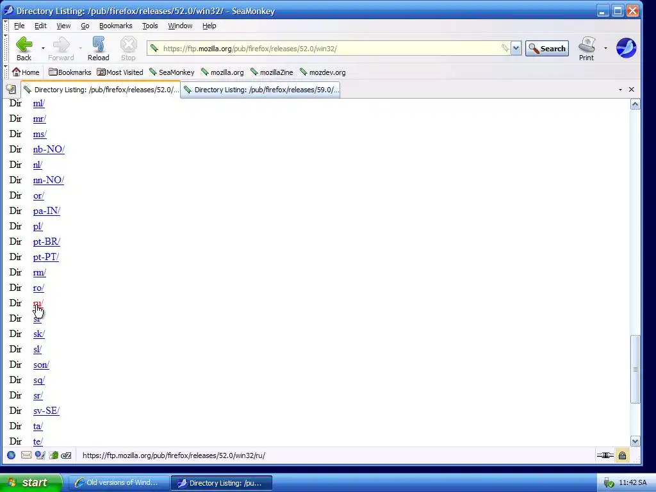Open the ml/ directory link

(x=39, y=103)
